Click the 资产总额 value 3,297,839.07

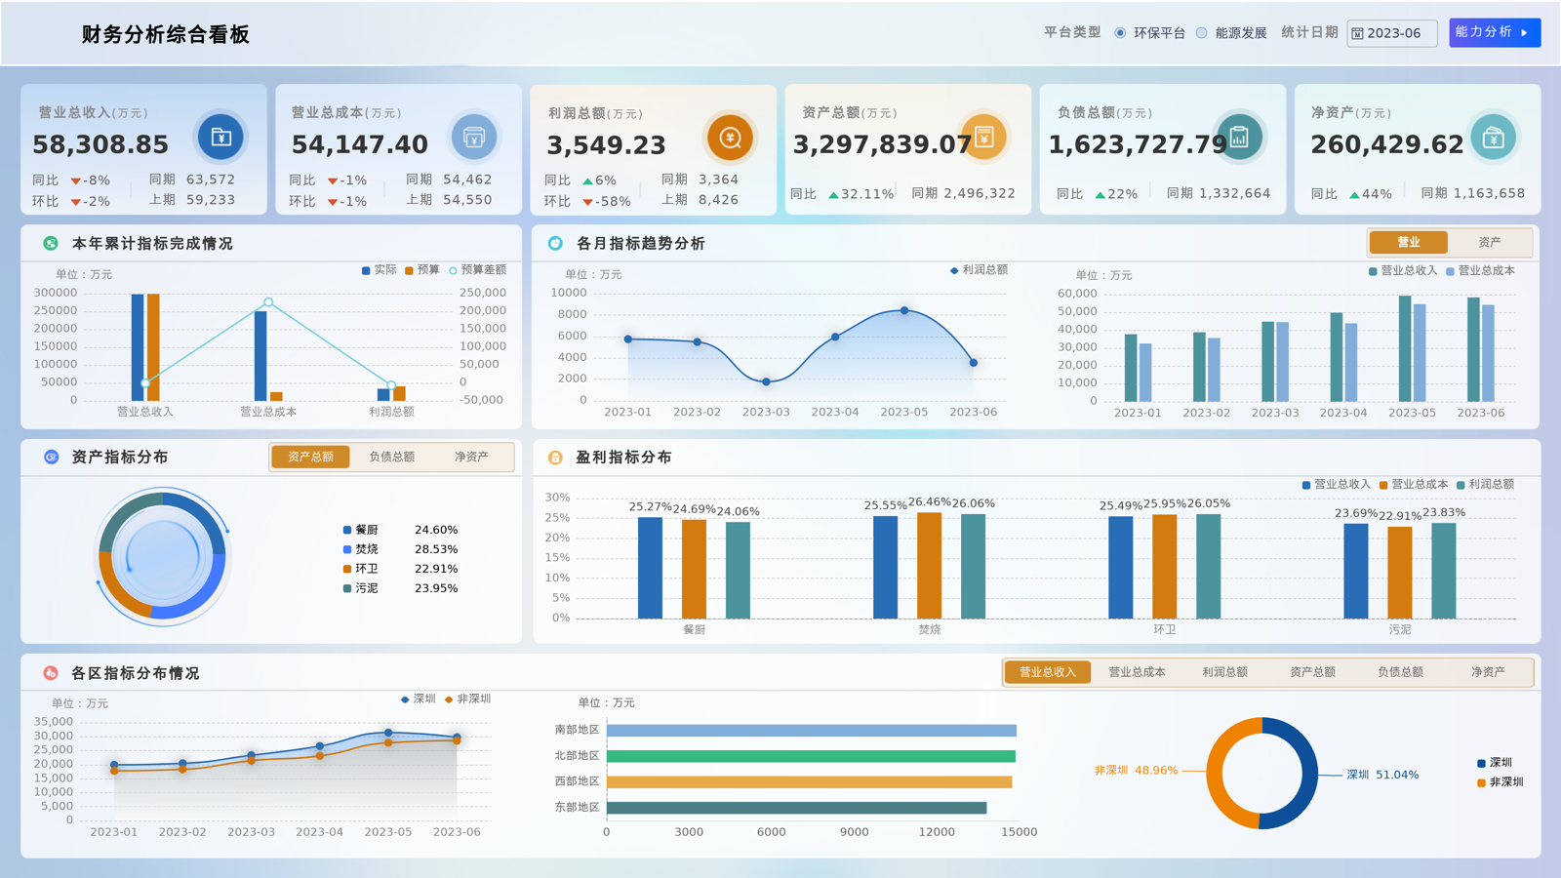(882, 144)
